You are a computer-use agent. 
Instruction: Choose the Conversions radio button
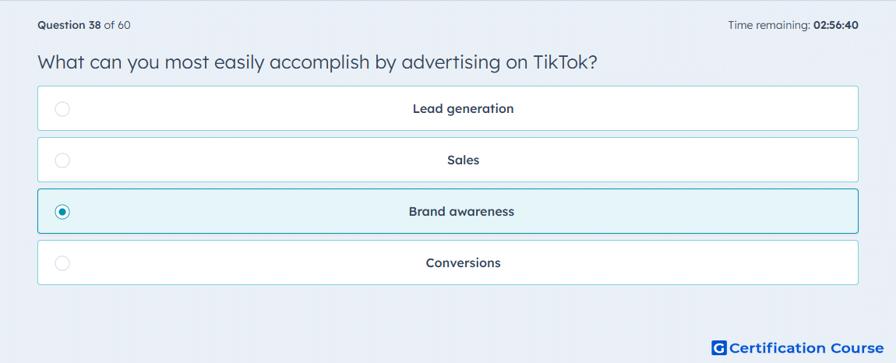pos(62,263)
